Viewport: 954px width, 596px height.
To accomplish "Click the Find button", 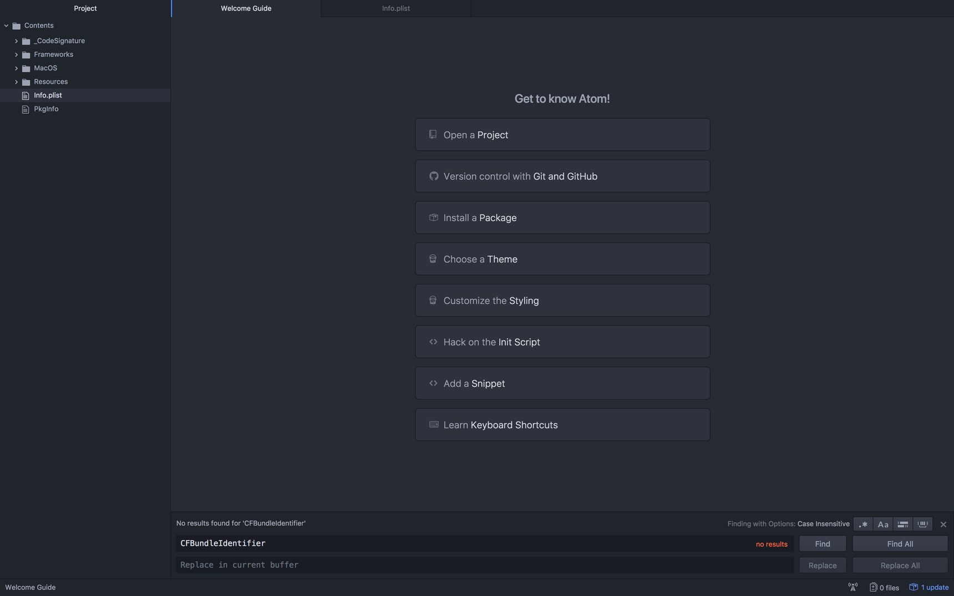I will click(x=823, y=544).
